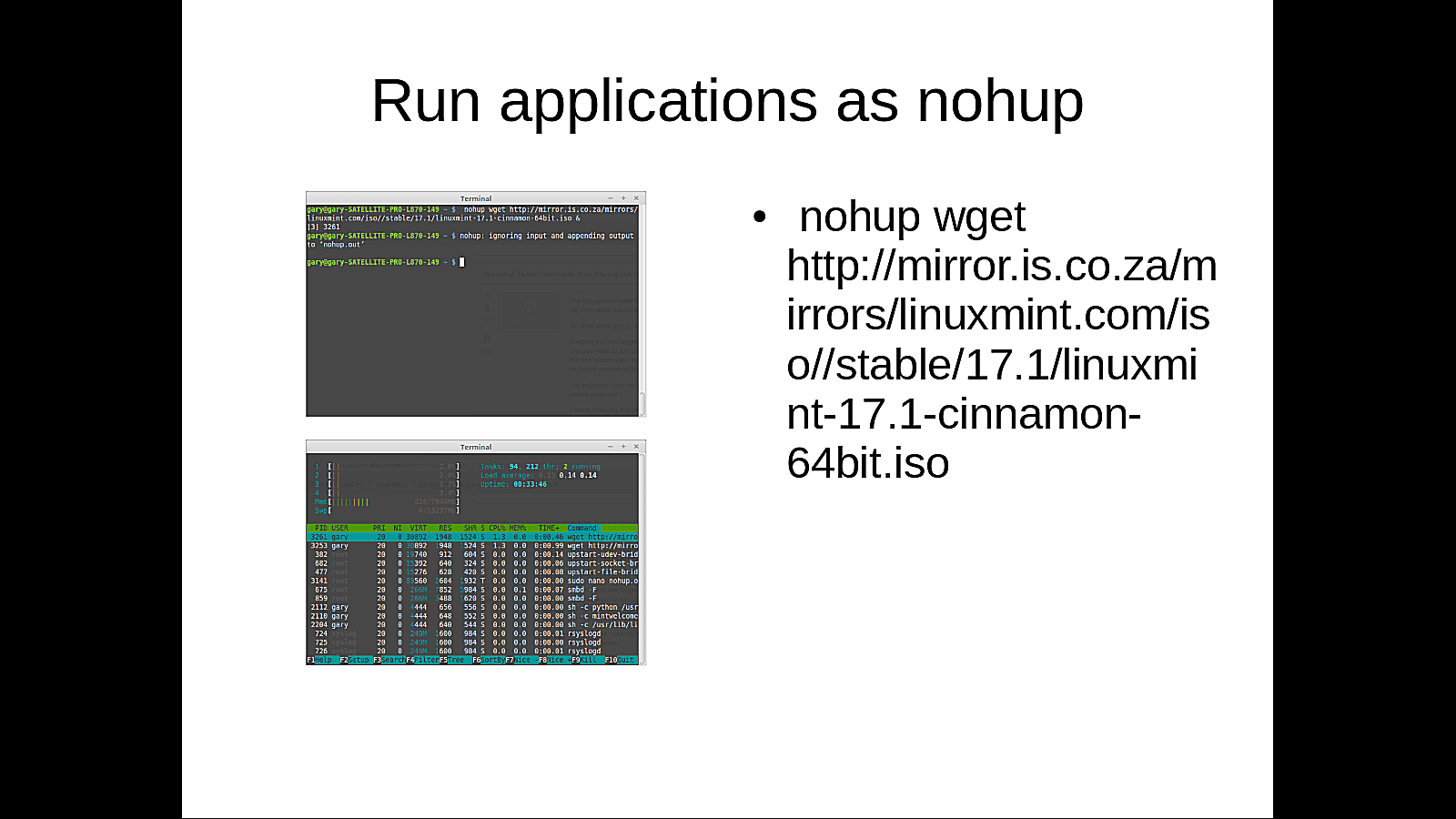Select the rsyslogd row PID 726
This screenshot has width=1456, height=819.
(x=472, y=652)
